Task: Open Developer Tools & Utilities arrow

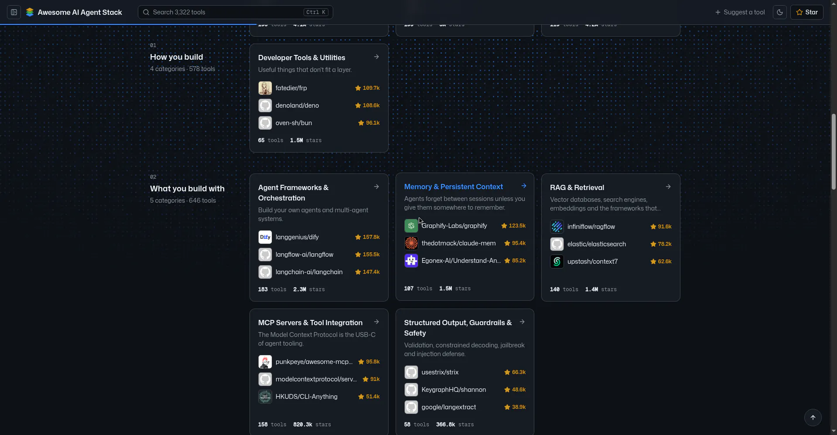Action: pyautogui.click(x=376, y=57)
